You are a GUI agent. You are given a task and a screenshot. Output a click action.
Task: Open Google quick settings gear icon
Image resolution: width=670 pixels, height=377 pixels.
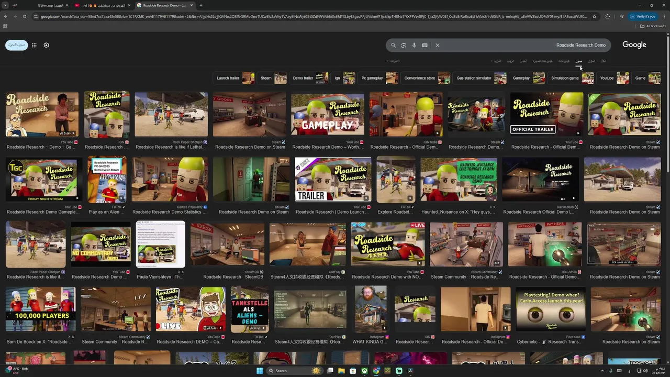46,45
